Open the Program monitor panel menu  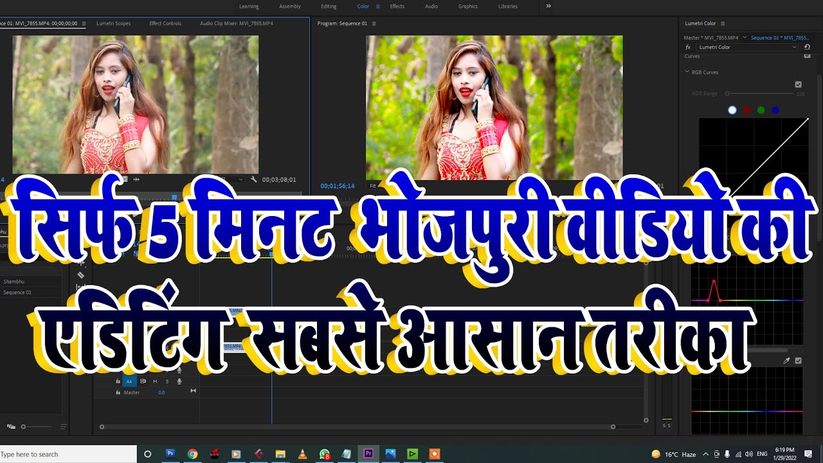point(374,23)
